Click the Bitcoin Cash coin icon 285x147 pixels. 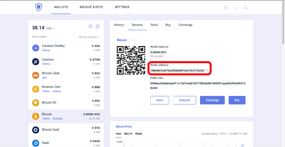pos(36,75)
